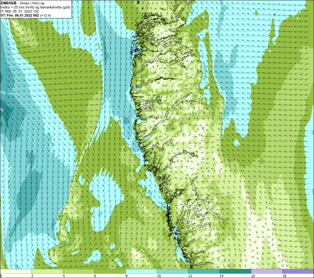
Task: Click legend scale label '12'
Action: tap(190, 276)
